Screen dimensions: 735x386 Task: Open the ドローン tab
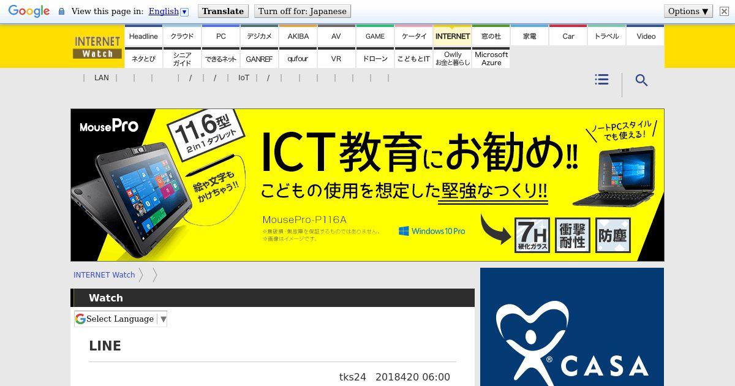(x=375, y=58)
